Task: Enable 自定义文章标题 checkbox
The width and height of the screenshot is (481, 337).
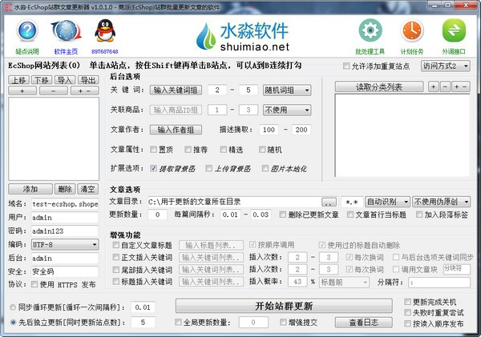Action: [116, 245]
